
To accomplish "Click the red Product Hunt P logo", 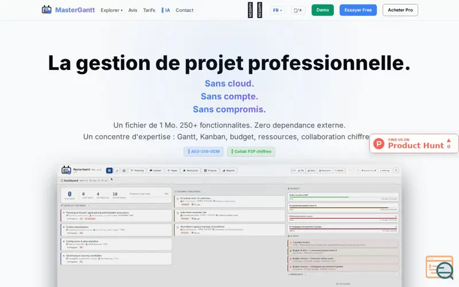I will click(x=379, y=143).
